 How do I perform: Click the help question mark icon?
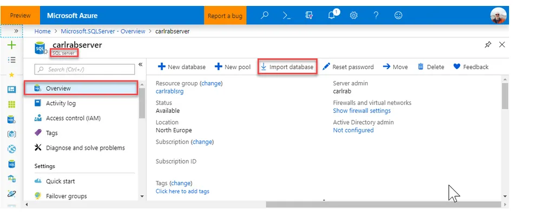(x=376, y=16)
